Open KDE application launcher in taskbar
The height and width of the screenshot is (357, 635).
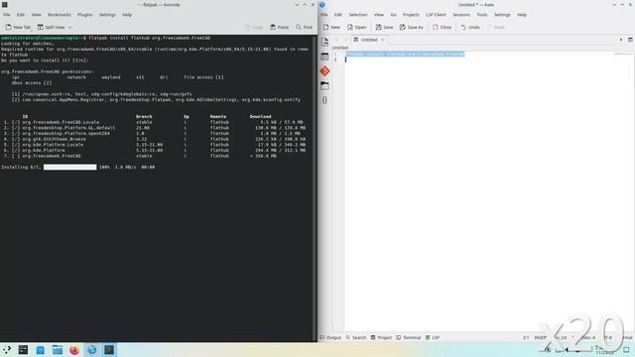click(7, 350)
